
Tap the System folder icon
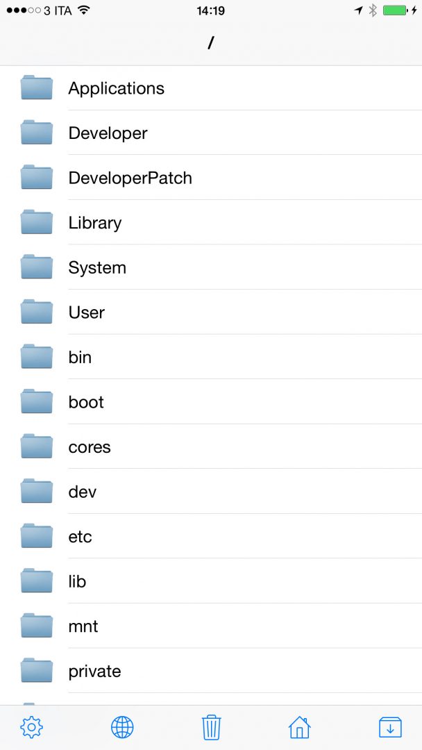[x=37, y=267]
